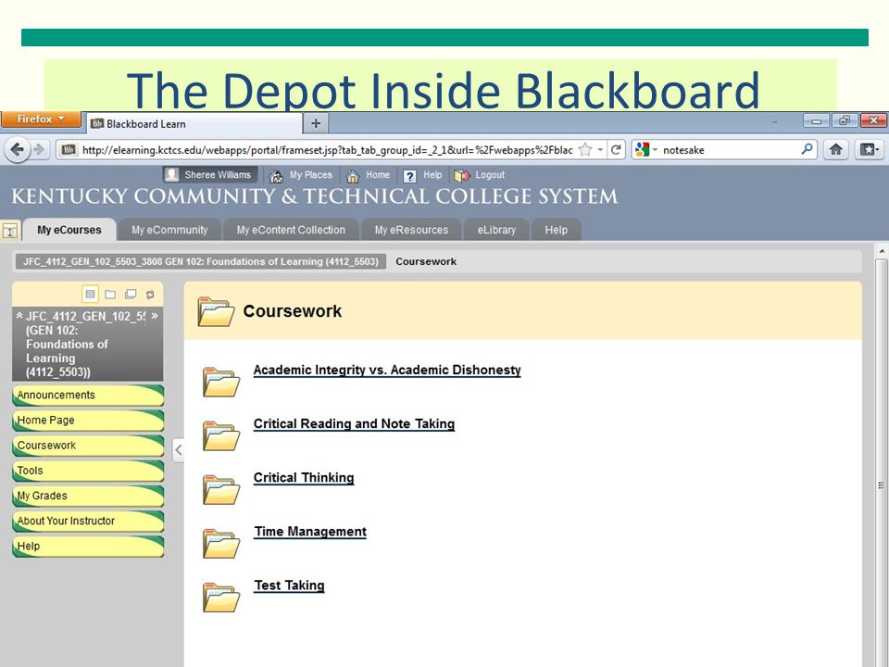Image resolution: width=889 pixels, height=667 pixels.
Task: Open the Google search engine icon
Action: (642, 150)
